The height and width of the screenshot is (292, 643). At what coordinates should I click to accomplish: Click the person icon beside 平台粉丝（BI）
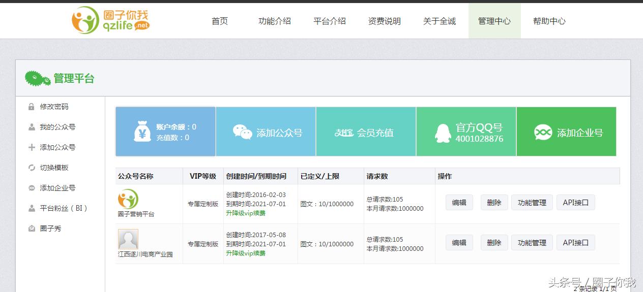[x=32, y=208]
